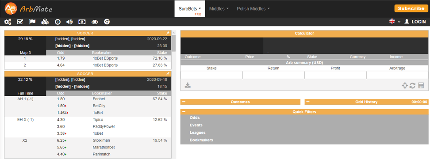The height and width of the screenshot is (159, 430).
Task: Open the Leagues quick filter
Action: pos(198,132)
